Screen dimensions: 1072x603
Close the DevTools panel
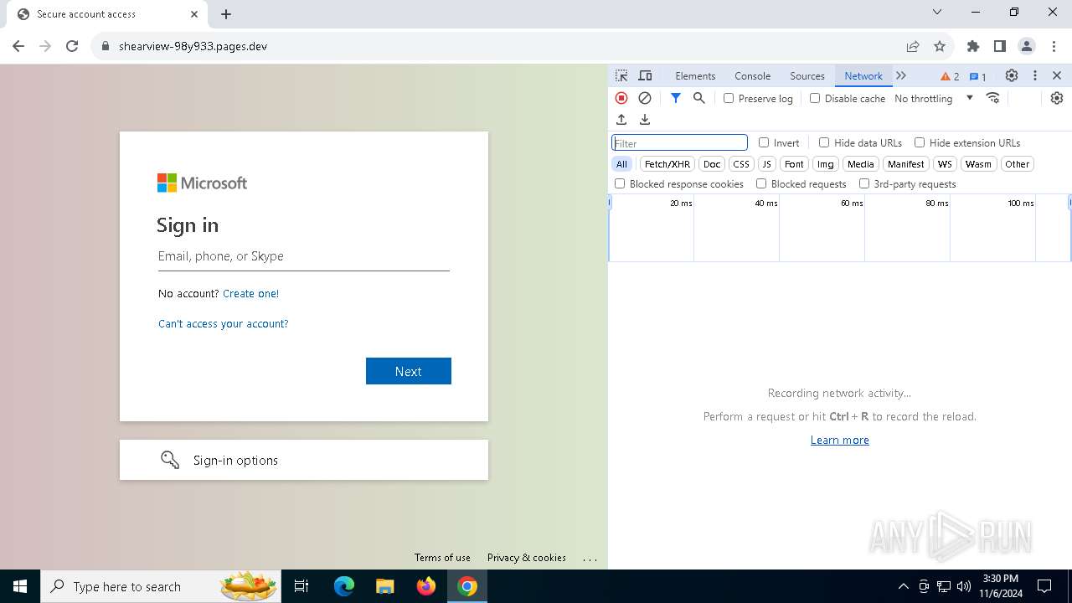[1057, 75]
